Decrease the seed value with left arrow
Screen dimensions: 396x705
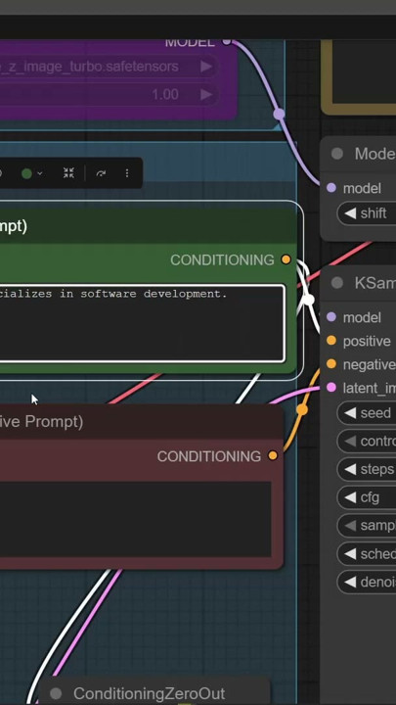click(350, 413)
